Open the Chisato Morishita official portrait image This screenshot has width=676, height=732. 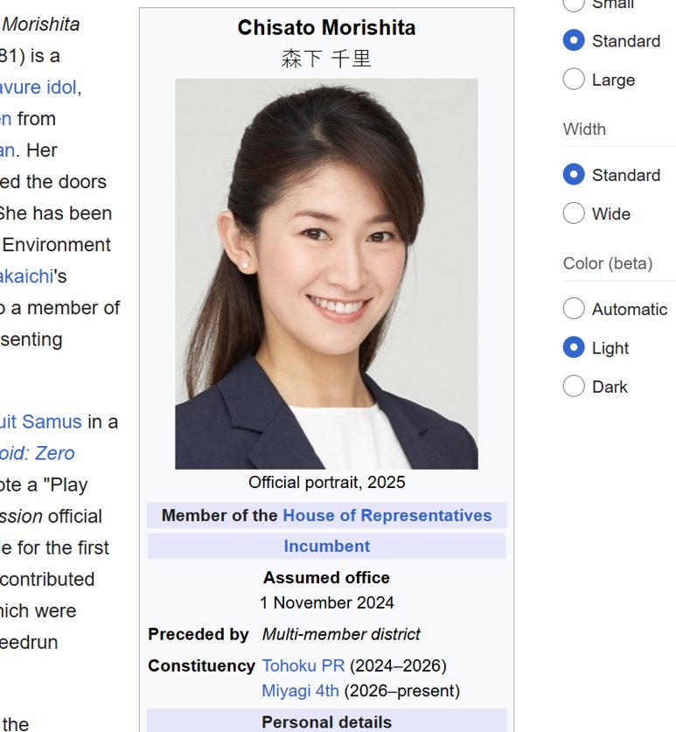pos(326,274)
